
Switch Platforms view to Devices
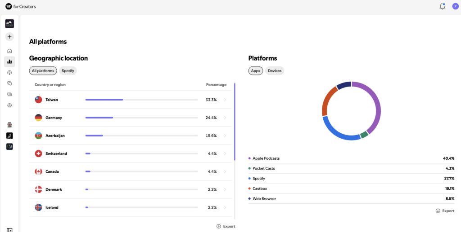(x=275, y=70)
